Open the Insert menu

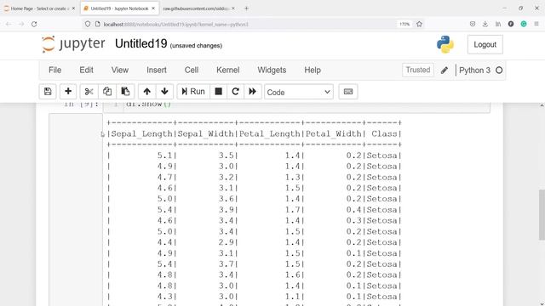[x=157, y=70]
